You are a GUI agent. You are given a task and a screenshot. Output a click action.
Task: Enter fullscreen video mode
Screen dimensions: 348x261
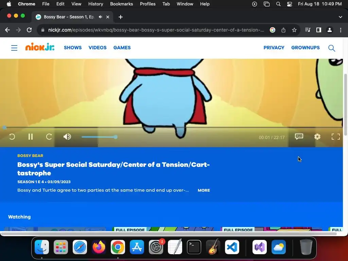(335, 137)
